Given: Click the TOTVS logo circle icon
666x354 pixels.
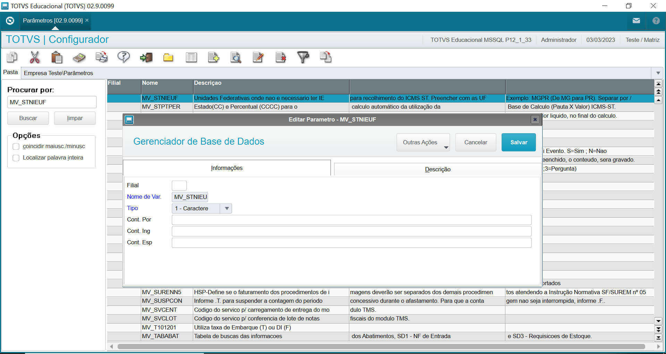Looking at the screenshot, I should 10,21.
